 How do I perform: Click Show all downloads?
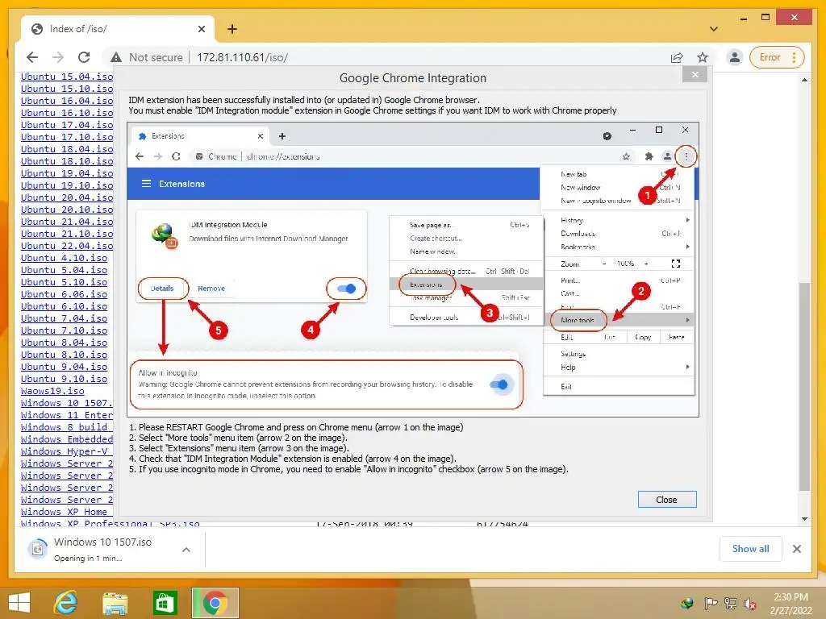coord(750,549)
